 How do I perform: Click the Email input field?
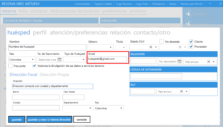click(107, 59)
